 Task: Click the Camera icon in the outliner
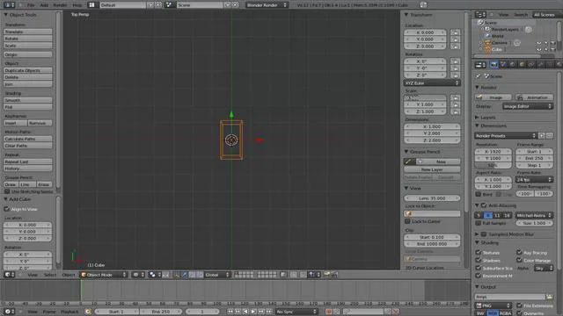coord(488,43)
